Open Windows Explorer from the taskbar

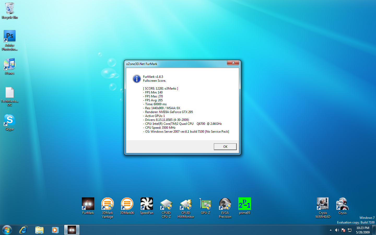[x=39, y=230]
